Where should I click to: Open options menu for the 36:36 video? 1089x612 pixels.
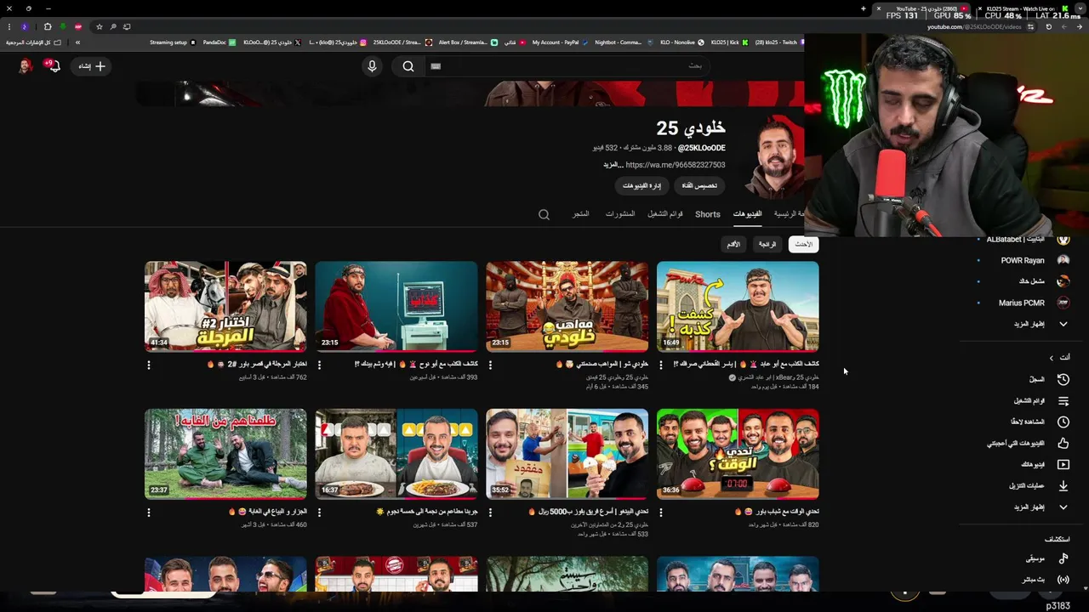[x=661, y=513]
